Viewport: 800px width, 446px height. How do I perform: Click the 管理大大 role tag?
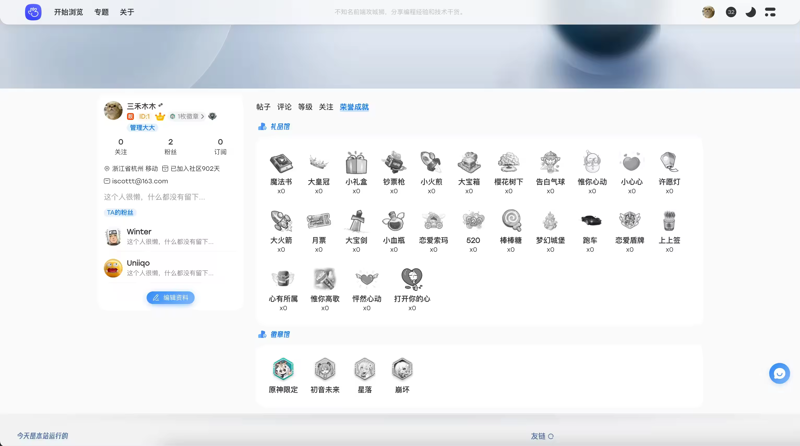pos(142,127)
